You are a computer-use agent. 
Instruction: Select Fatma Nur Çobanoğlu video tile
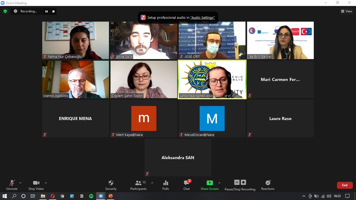(x=76, y=40)
